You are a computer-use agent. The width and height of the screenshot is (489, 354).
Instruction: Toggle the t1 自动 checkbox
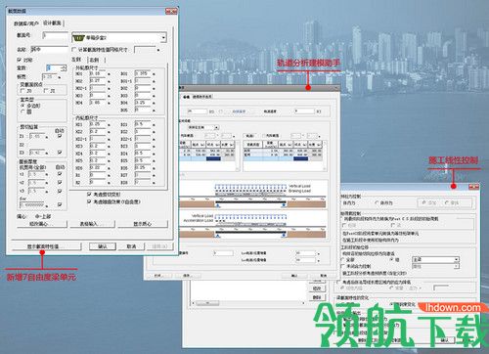[60, 174]
